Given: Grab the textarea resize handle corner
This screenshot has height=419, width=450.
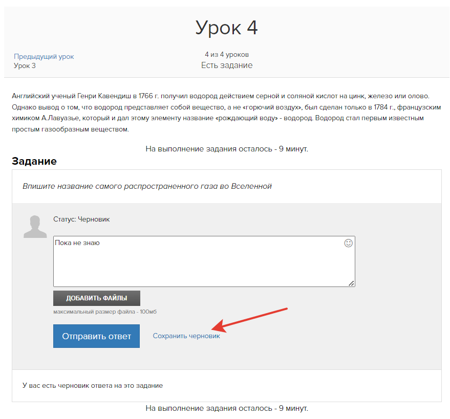Looking at the screenshot, I should click(351, 283).
